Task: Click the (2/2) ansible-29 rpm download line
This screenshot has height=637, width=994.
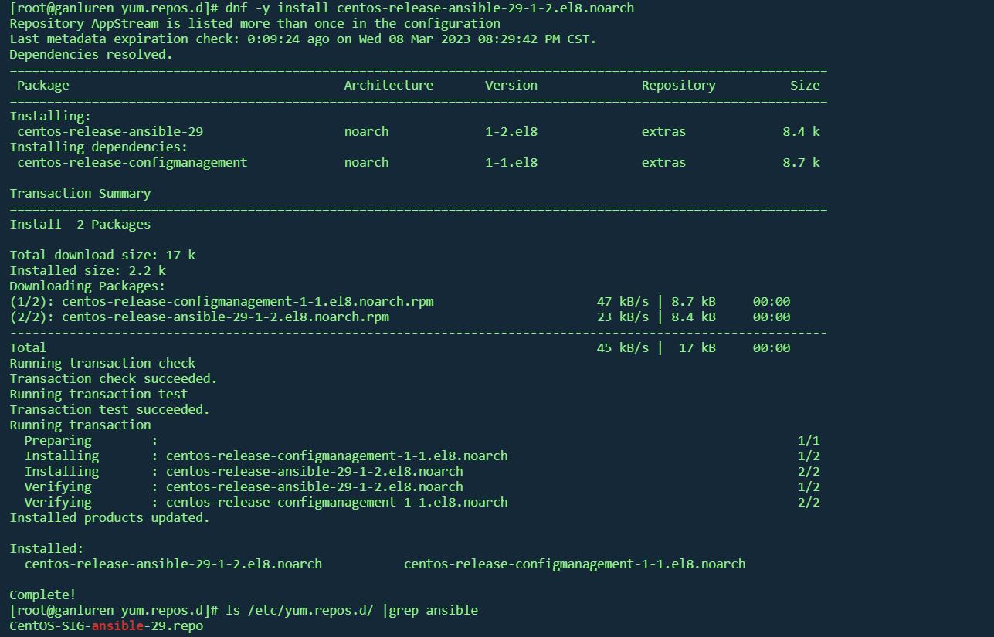Action: pos(399,317)
